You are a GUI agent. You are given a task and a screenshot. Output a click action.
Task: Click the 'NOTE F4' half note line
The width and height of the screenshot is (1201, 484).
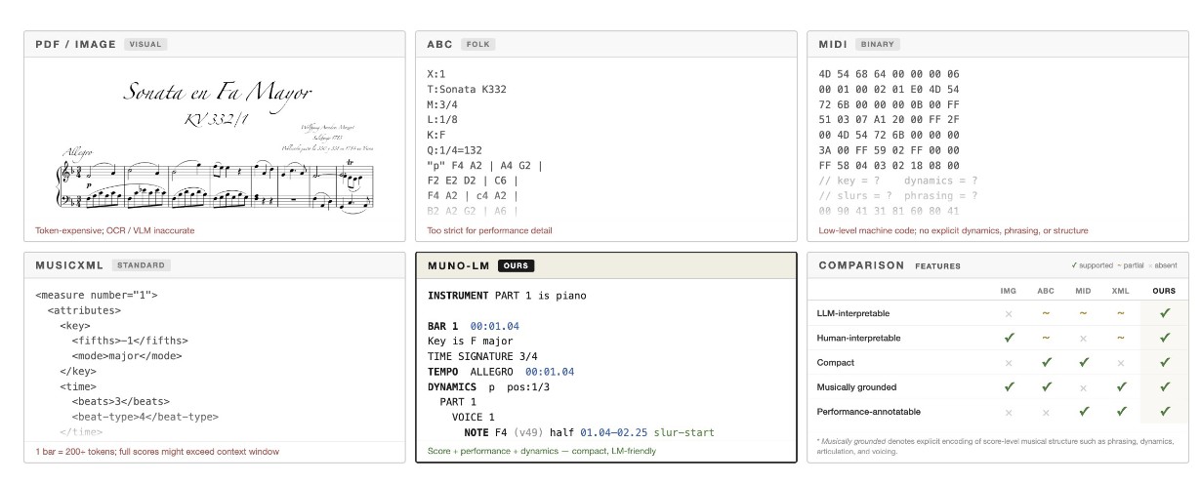[590, 432]
